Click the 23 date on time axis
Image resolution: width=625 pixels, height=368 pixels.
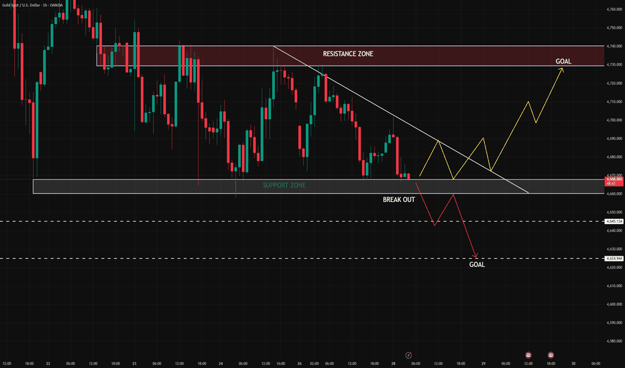[x=134, y=363]
